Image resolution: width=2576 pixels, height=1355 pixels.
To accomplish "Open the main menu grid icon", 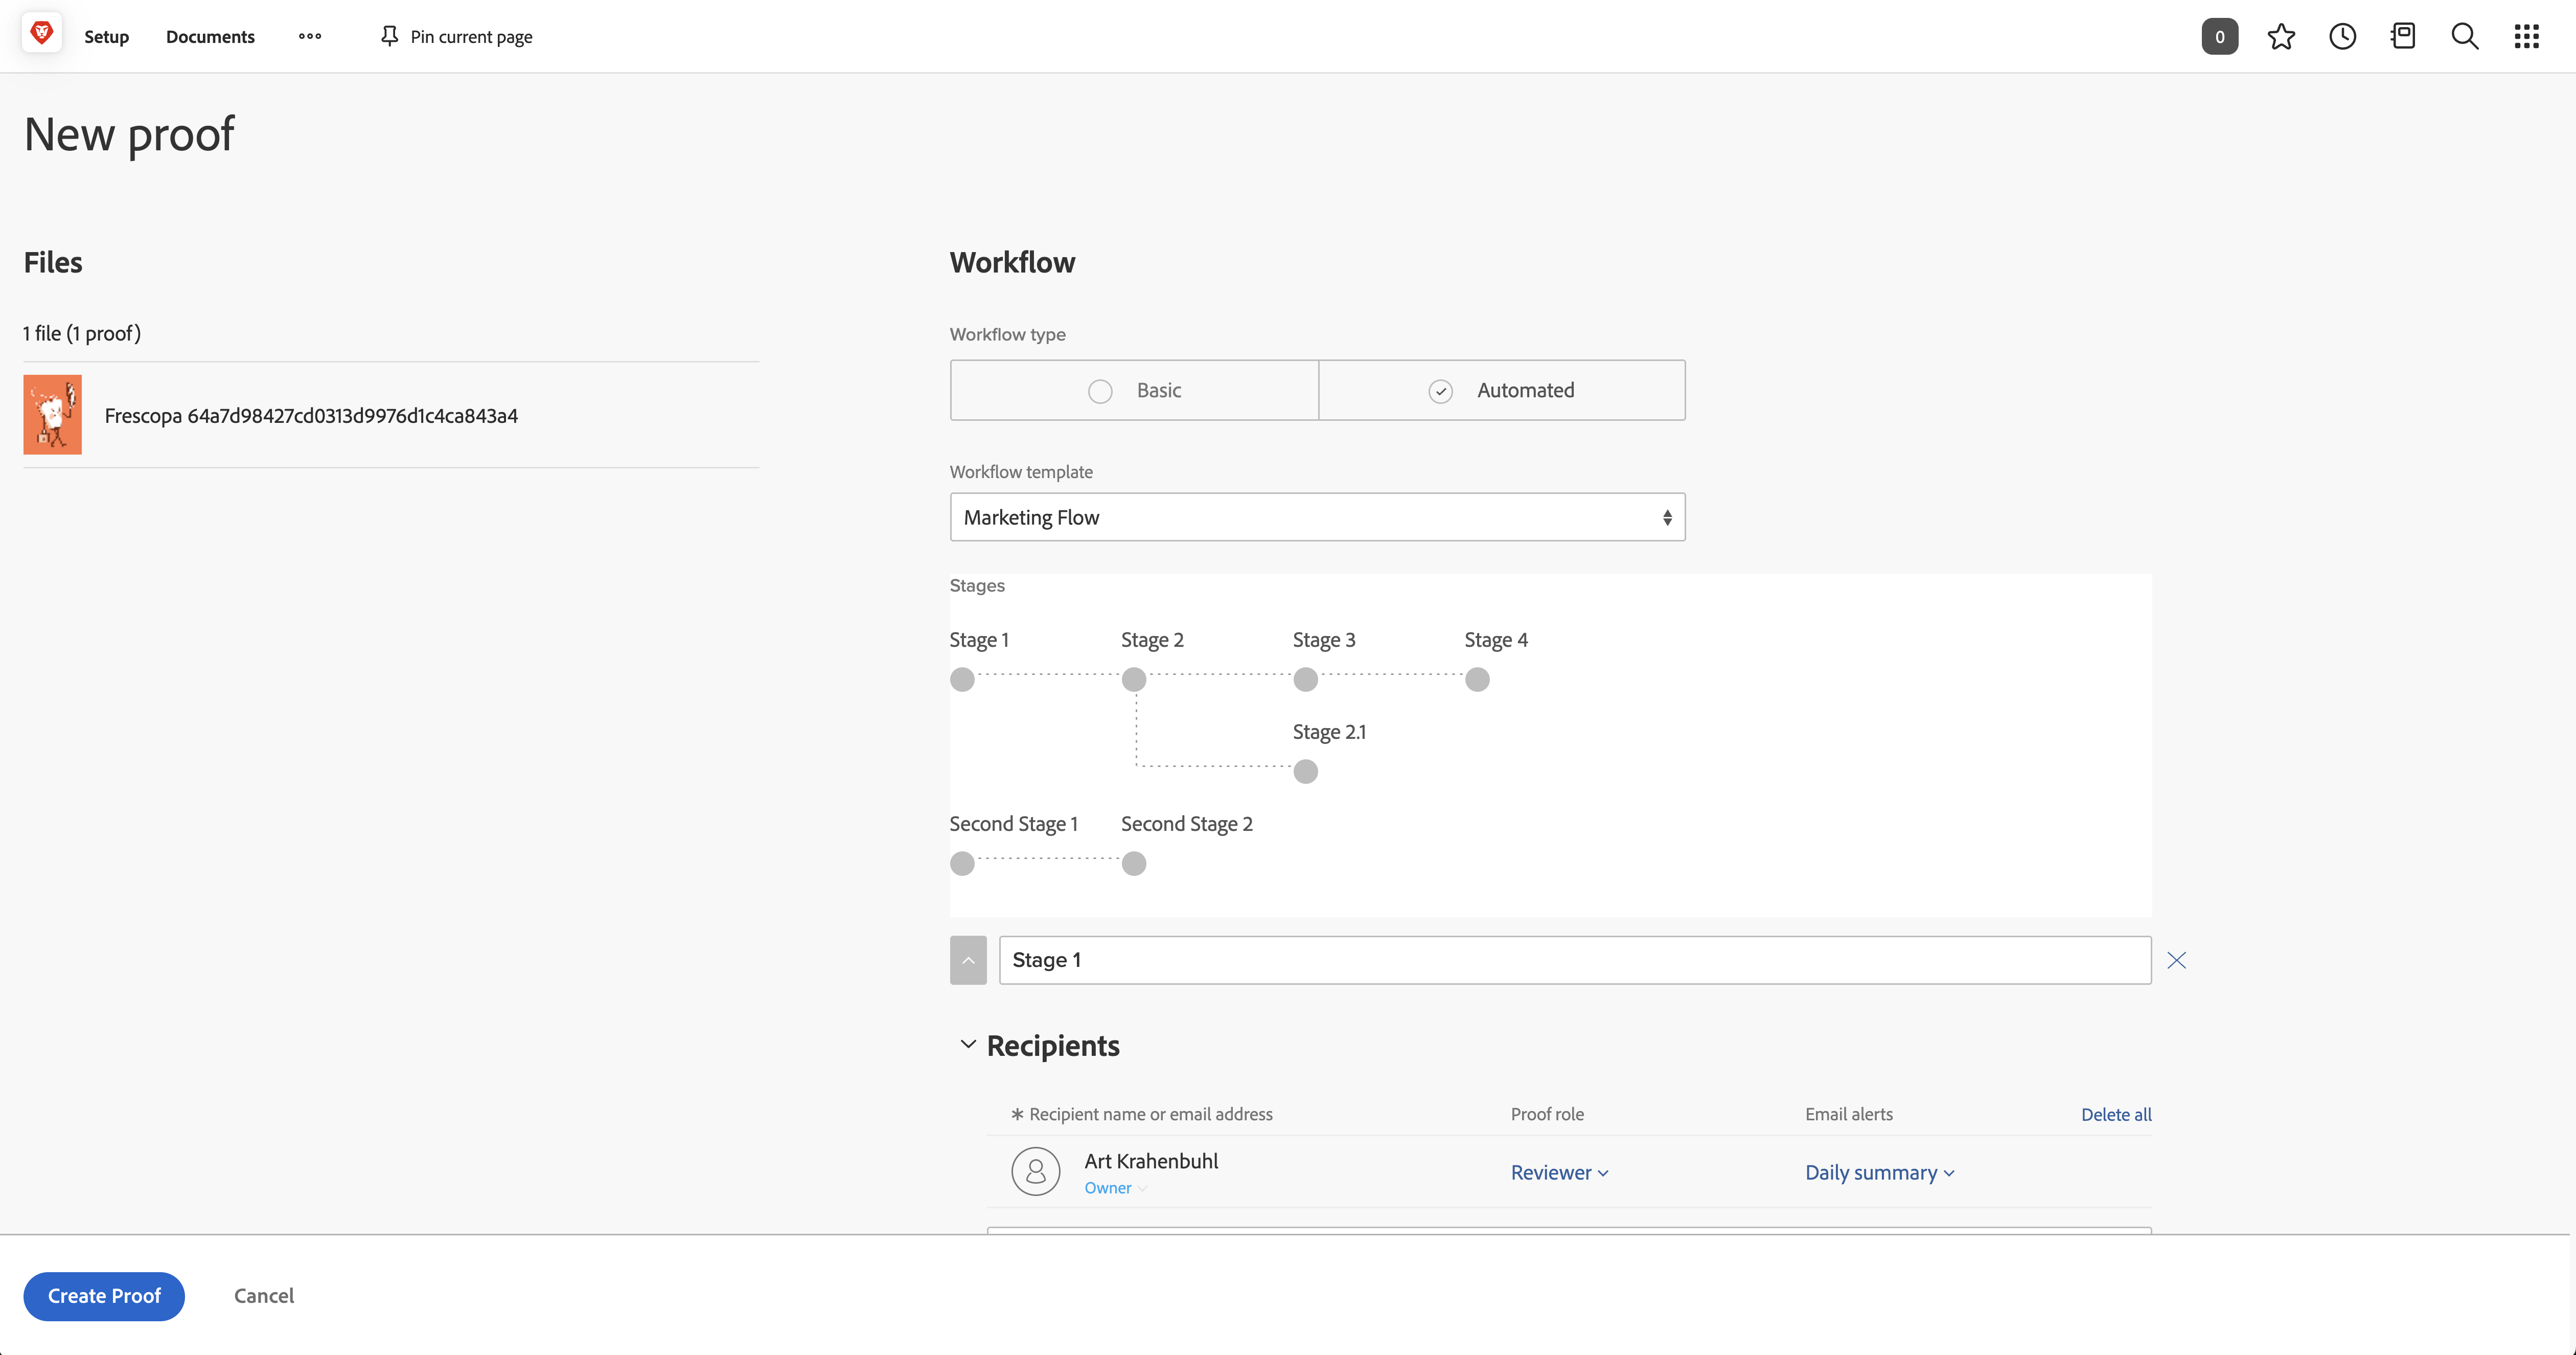I will (x=2526, y=36).
